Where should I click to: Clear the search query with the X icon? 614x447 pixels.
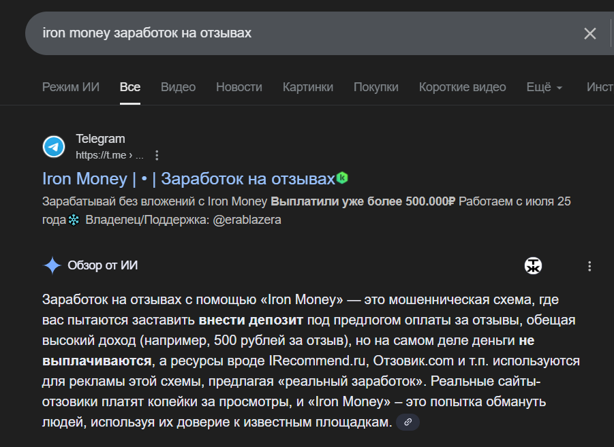pos(590,33)
